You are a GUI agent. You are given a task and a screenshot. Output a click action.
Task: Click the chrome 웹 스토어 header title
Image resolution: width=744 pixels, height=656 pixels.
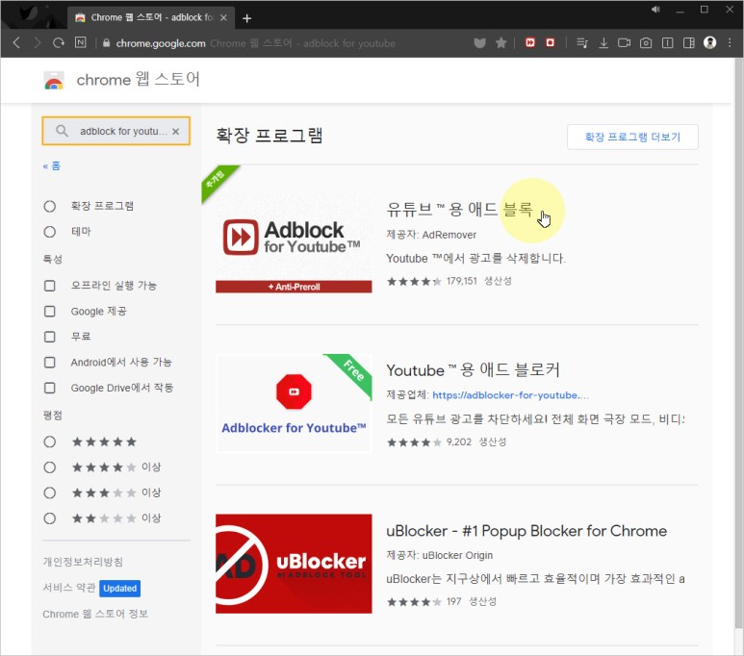(x=138, y=80)
